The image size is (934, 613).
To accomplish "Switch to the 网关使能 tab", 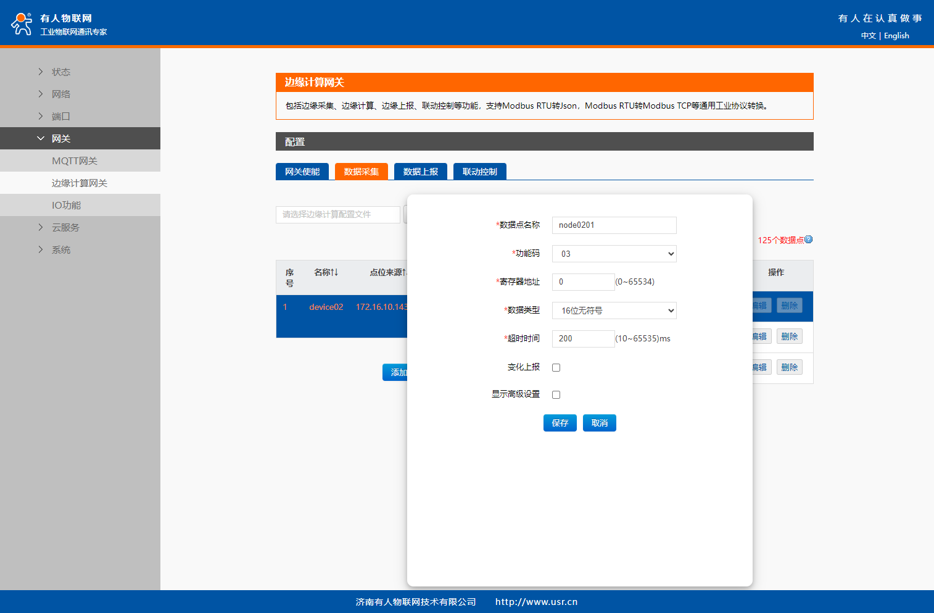I will click(x=302, y=172).
